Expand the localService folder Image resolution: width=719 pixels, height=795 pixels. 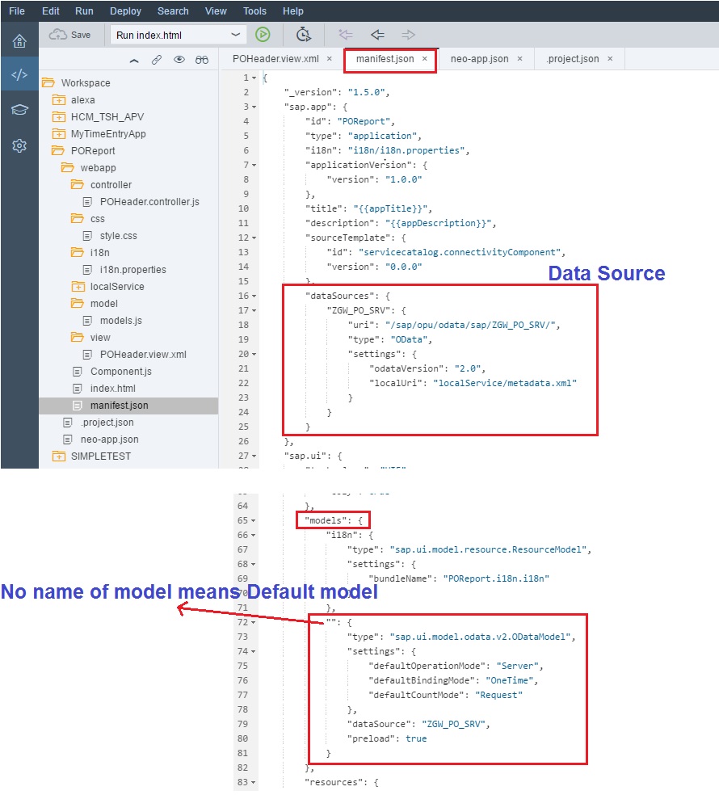(78, 287)
